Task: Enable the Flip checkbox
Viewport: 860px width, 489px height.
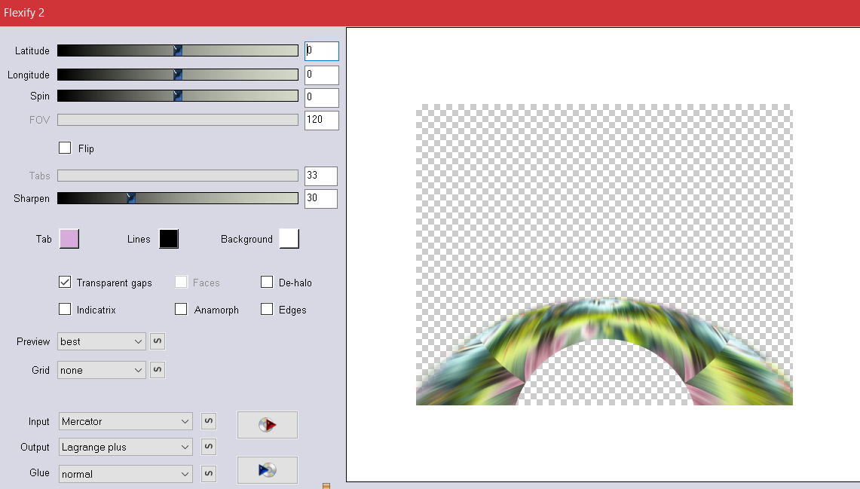Action: 65,148
